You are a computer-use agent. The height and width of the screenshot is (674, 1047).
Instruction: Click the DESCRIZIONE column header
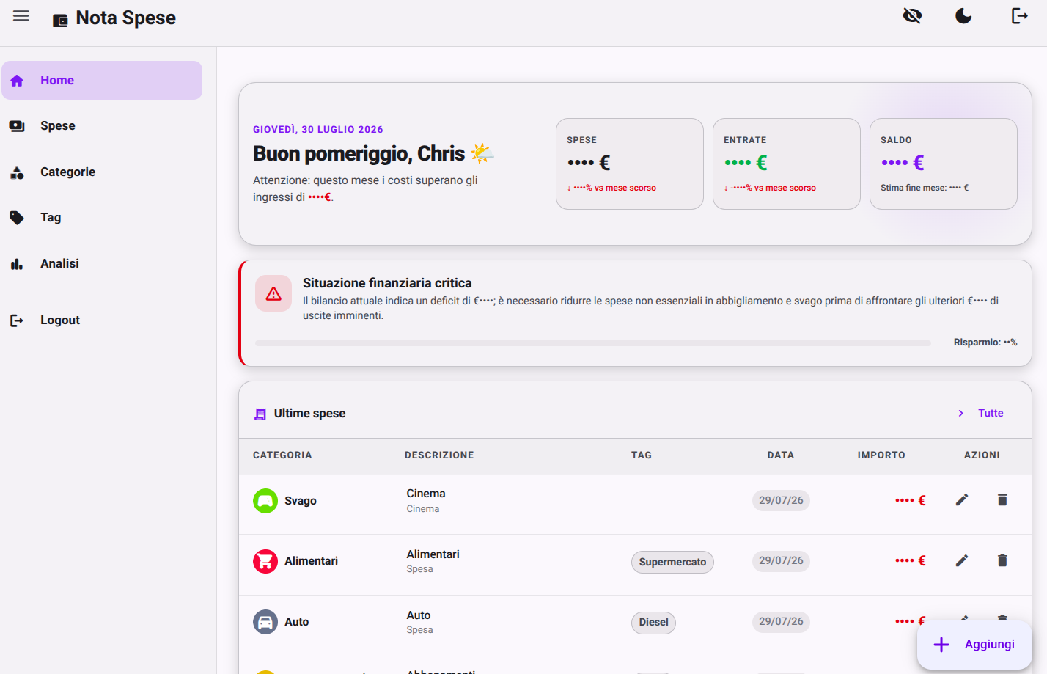[439, 455]
